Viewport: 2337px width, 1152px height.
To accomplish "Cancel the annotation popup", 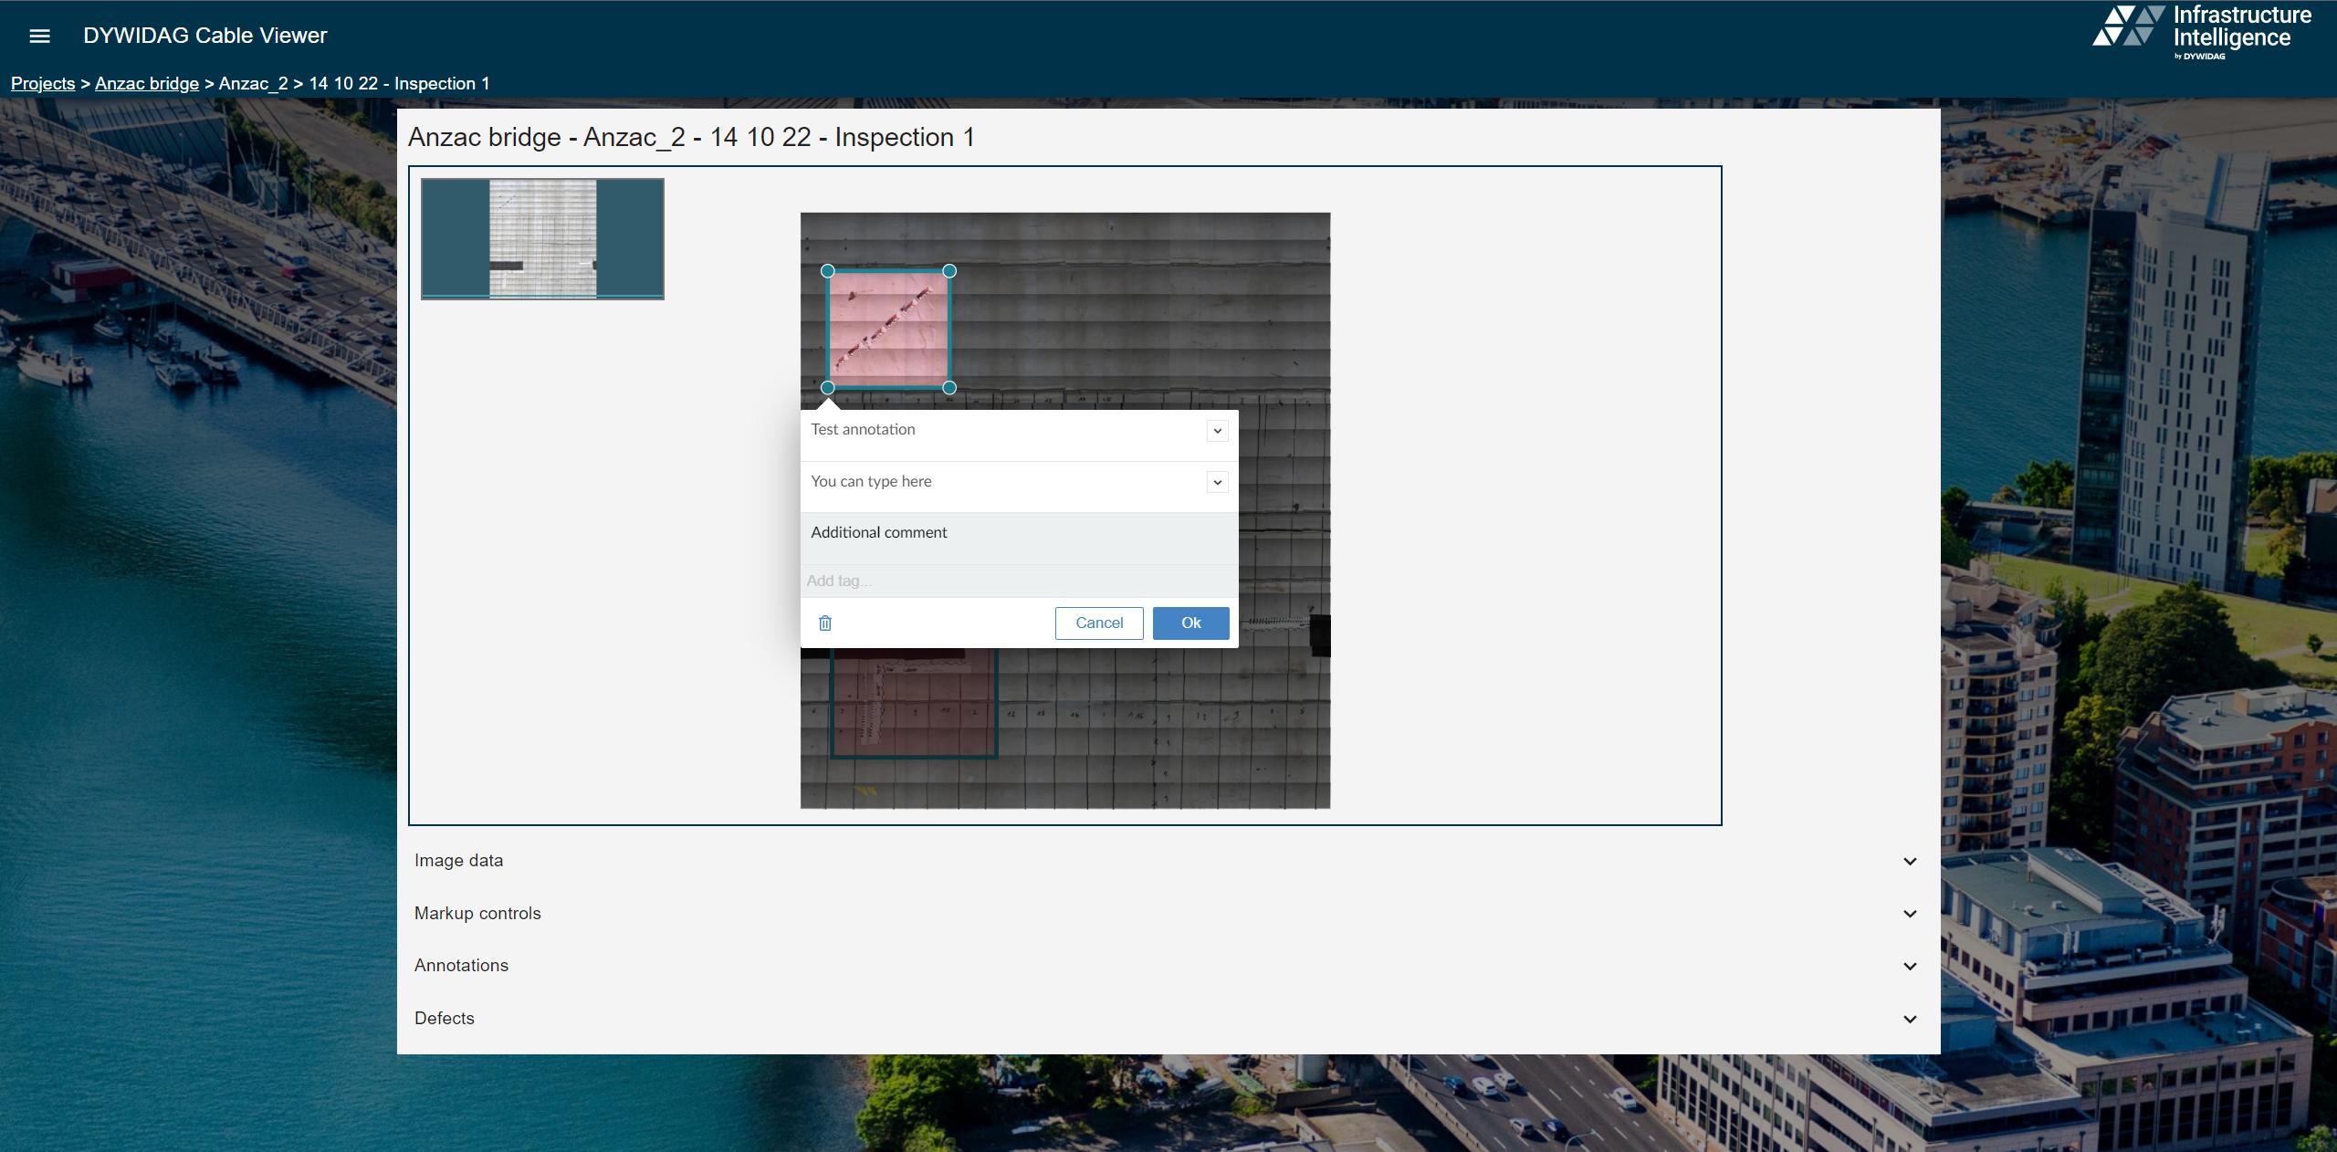I will pos(1098,623).
